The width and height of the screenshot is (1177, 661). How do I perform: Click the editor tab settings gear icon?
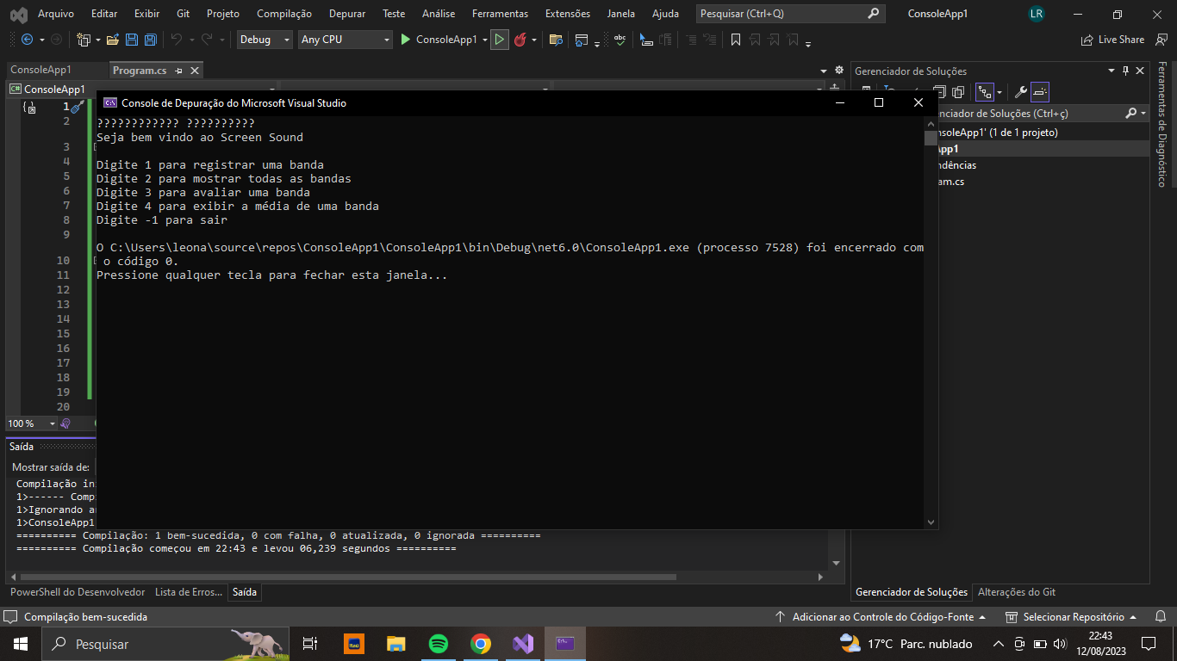[x=839, y=71]
